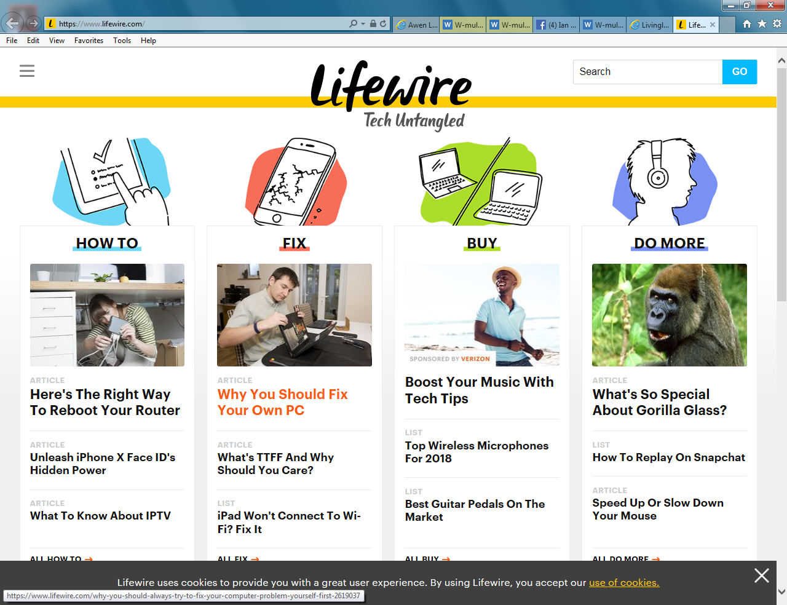Open the address bar autocomplete dropdown arrow
787x605 pixels.
[363, 24]
